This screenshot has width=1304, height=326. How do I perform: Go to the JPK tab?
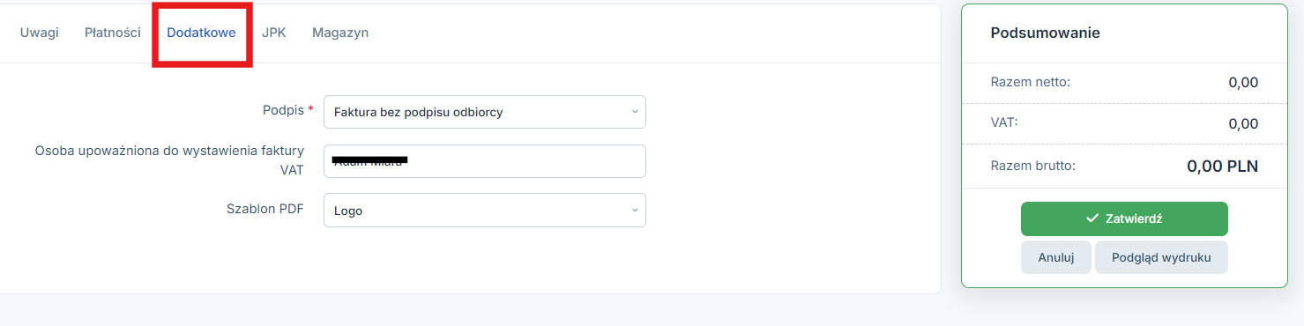274,33
